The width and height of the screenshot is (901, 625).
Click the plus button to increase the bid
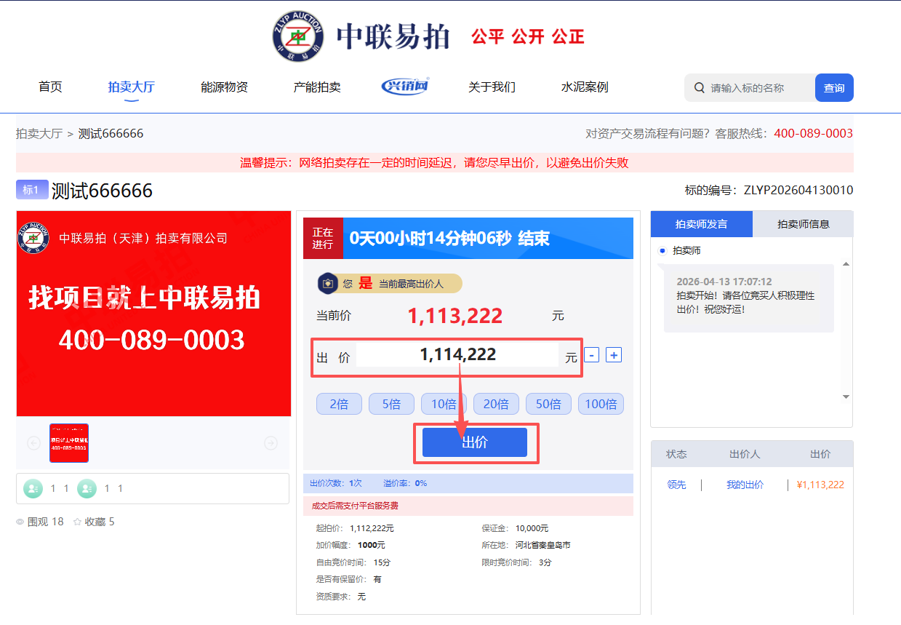coord(614,355)
